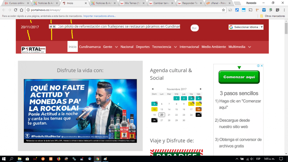The height and width of the screenshot is (162, 288).
Task: Click the Portal News logo
Action: [34, 50]
